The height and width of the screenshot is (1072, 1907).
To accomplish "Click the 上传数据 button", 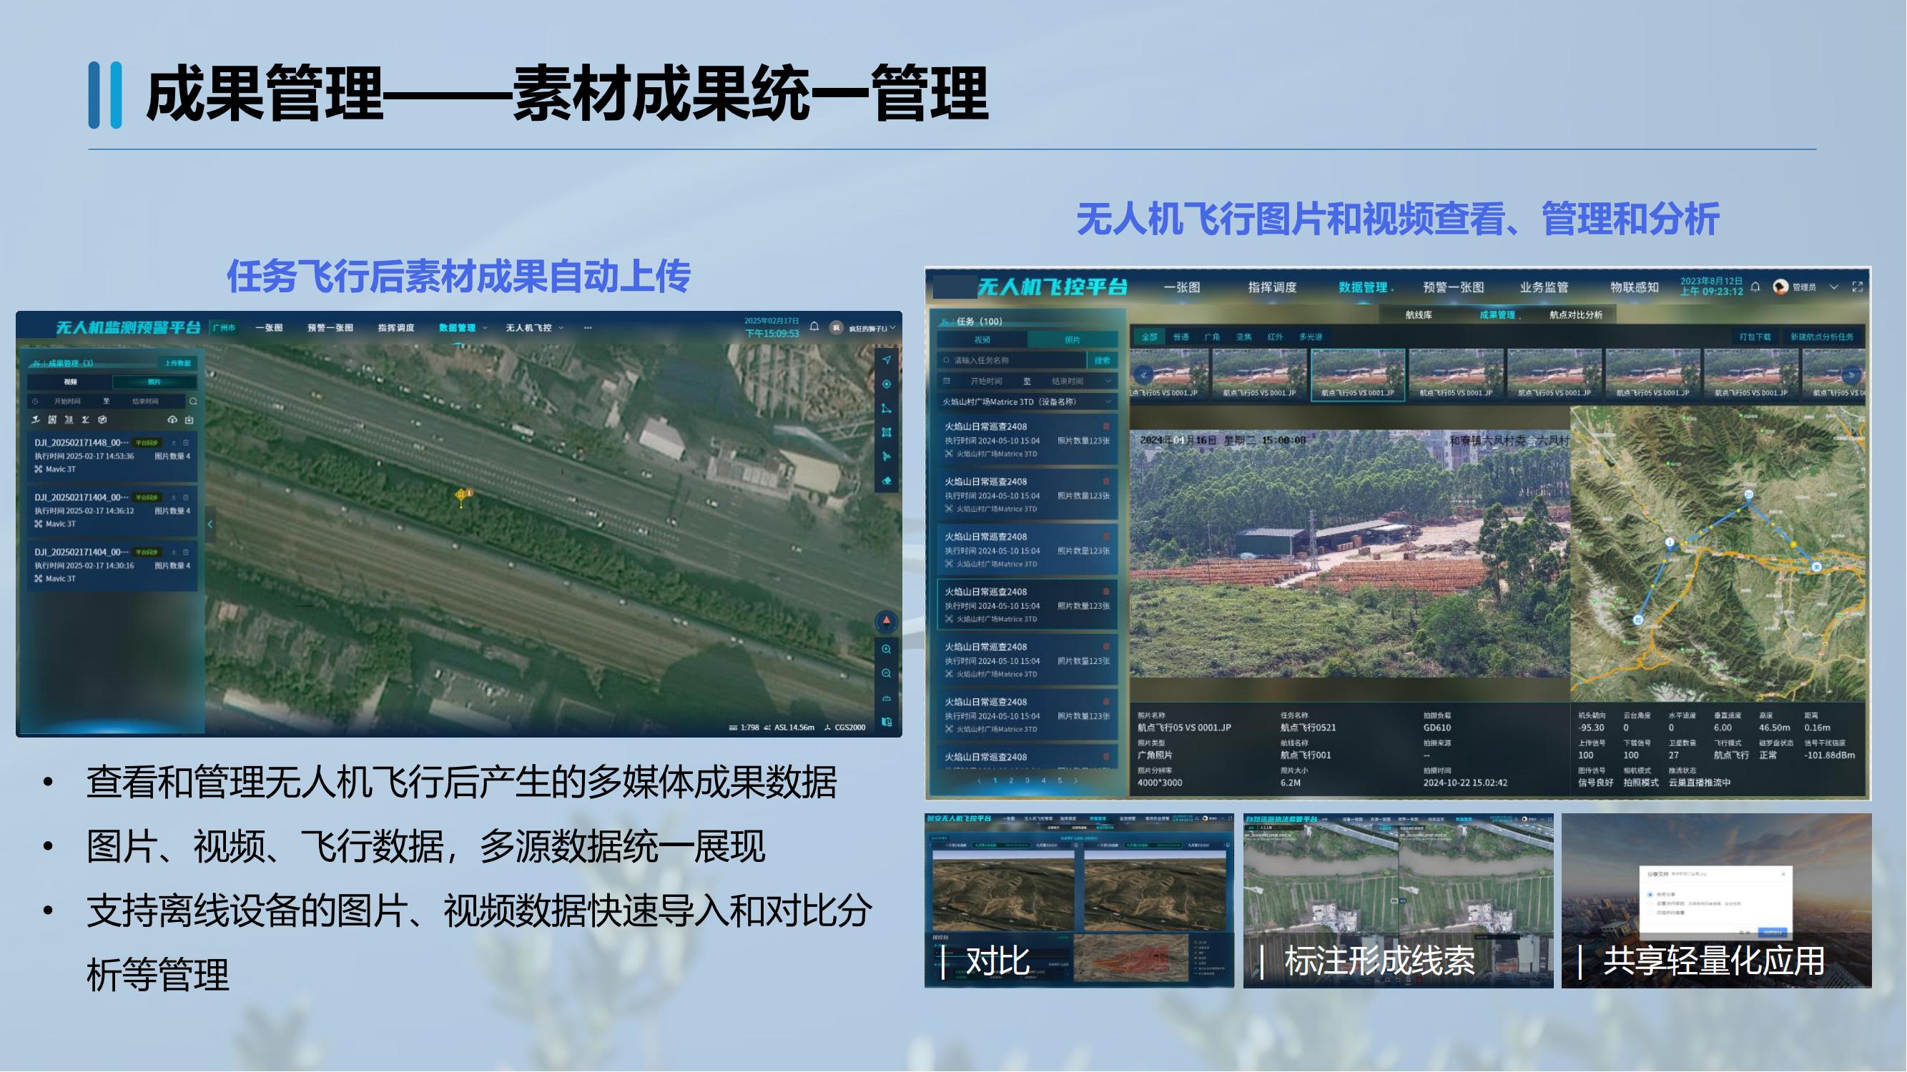I will 177,362.
